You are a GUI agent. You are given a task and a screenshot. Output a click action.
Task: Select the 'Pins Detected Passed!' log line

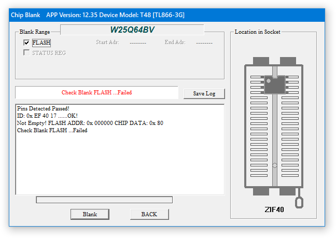(x=43, y=108)
